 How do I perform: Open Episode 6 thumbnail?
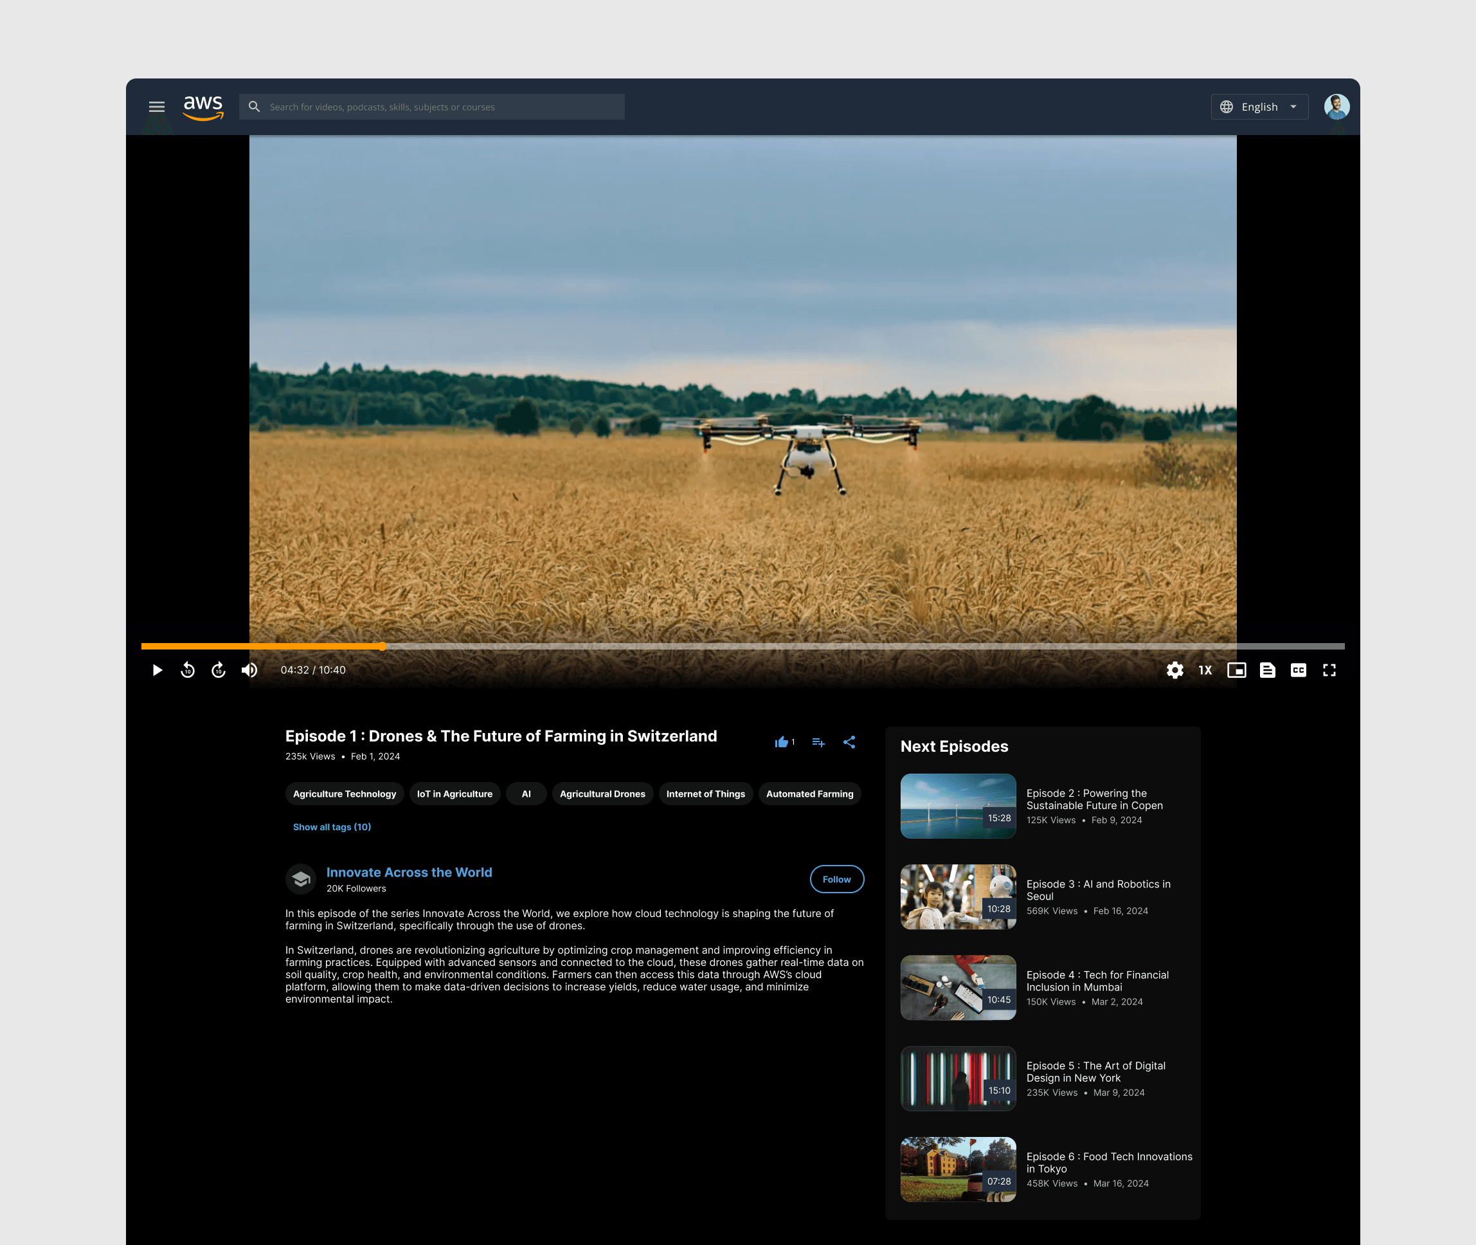tap(958, 1168)
